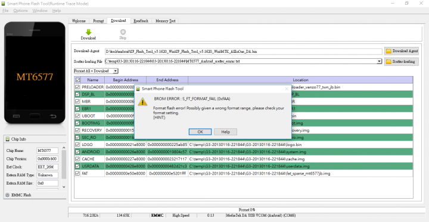
Task: Click the userdata.img location cell
Action: (x=300, y=166)
